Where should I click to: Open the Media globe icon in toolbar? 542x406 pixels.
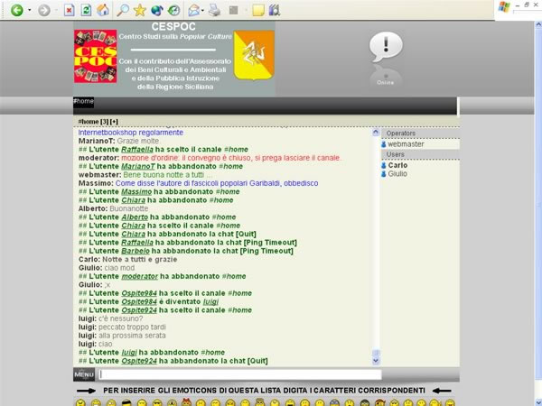(x=157, y=10)
